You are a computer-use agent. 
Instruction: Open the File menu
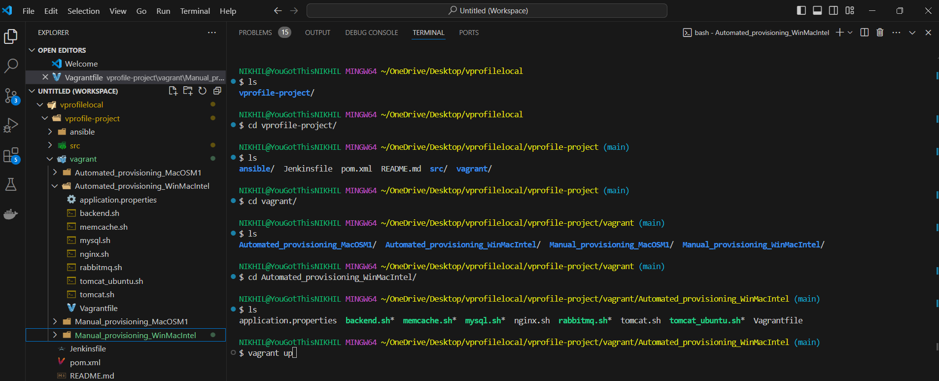pyautogui.click(x=29, y=11)
